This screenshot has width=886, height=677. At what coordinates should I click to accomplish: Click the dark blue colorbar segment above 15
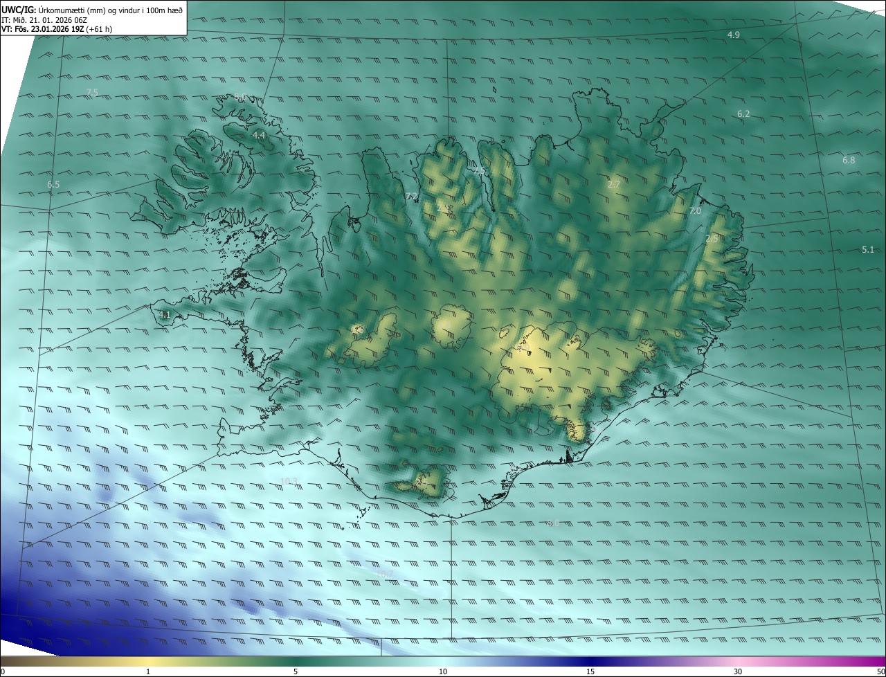(x=590, y=661)
